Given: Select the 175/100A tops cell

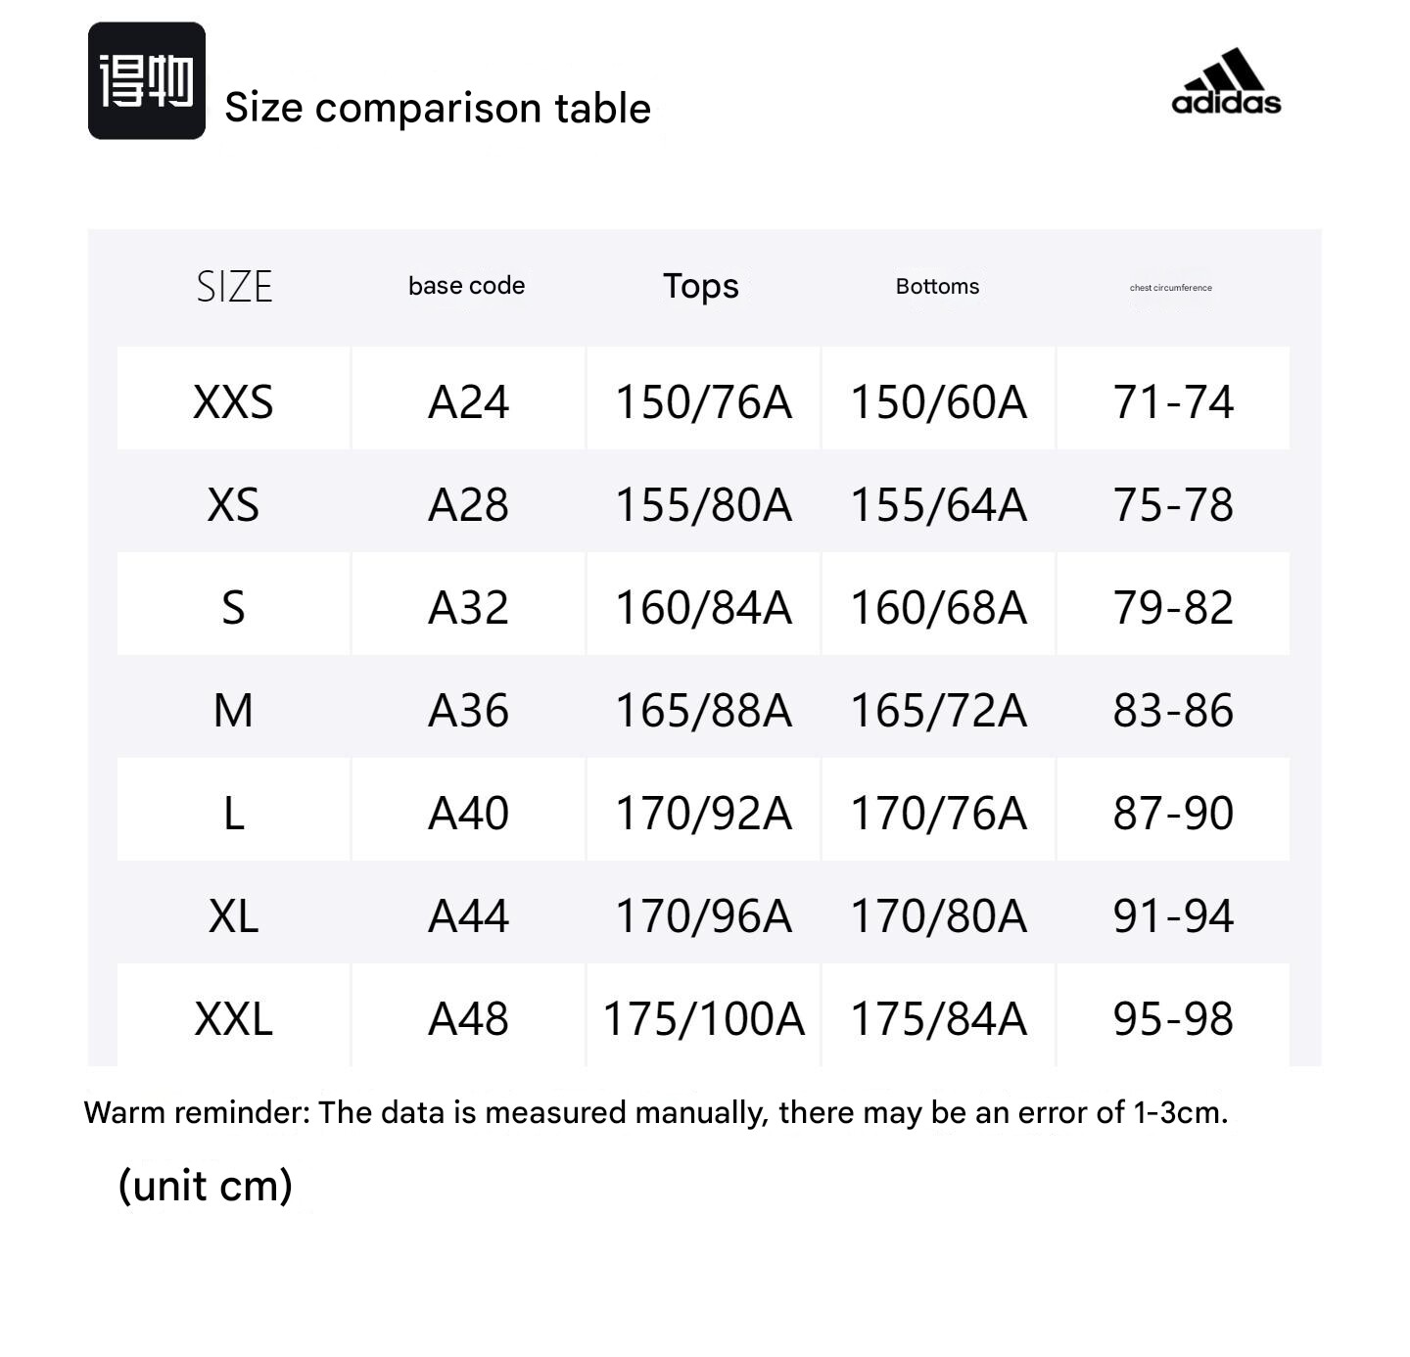Looking at the screenshot, I should pos(703,1019).
